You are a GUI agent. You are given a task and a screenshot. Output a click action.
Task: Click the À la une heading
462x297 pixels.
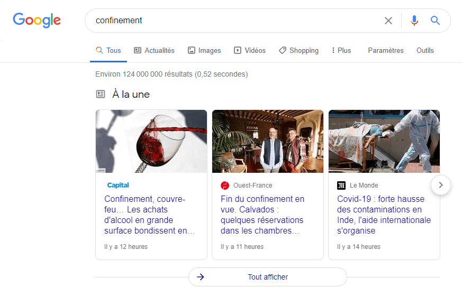(x=131, y=94)
